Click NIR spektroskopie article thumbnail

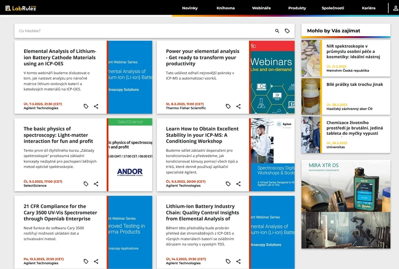point(311,58)
